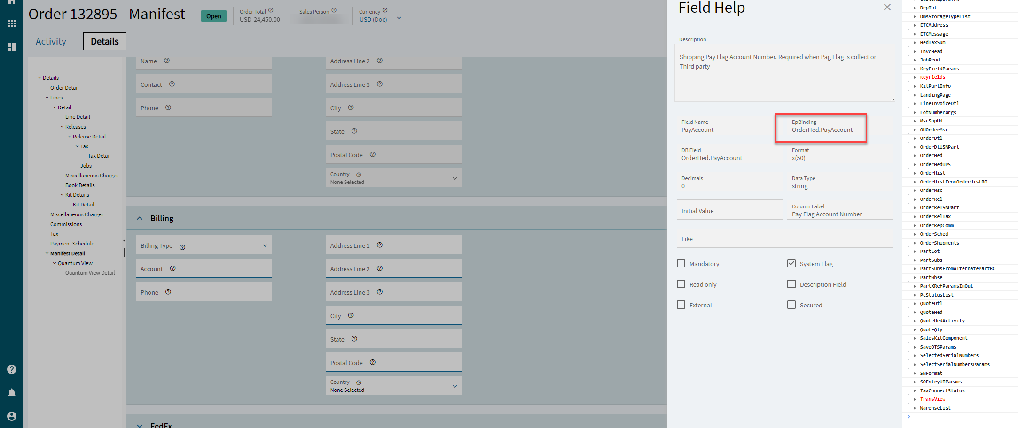This screenshot has width=1018, height=428.
Task: Click the help icon beside Billing Type
Action: (x=182, y=246)
